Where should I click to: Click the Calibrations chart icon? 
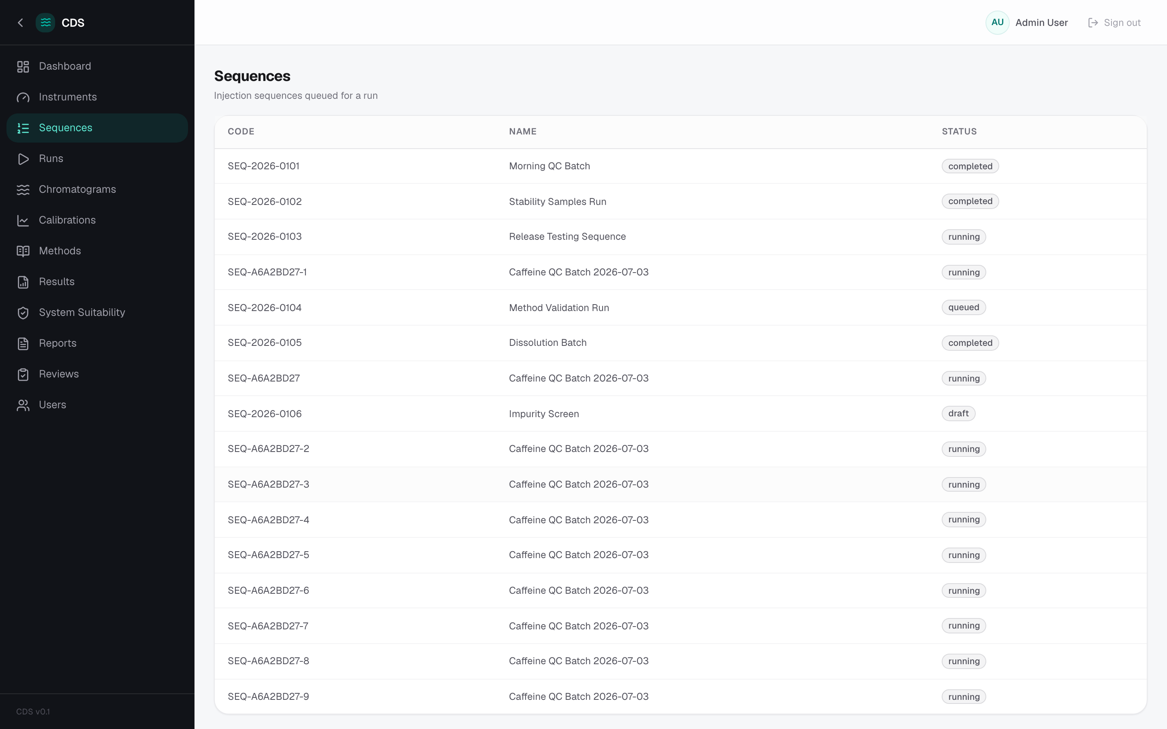[23, 220]
